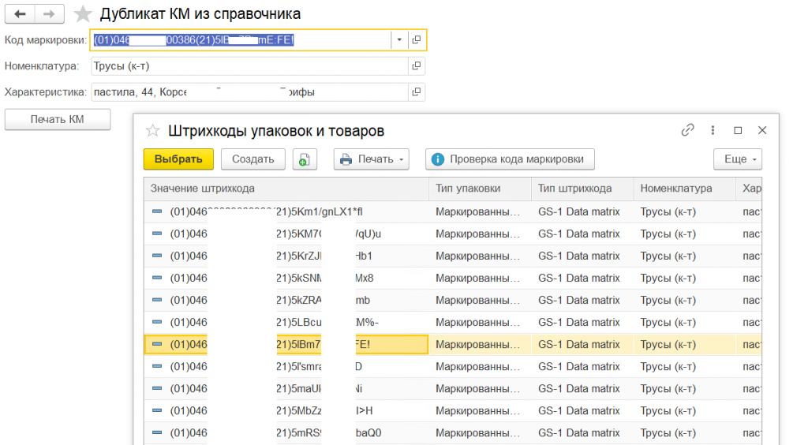
Task: Favorite the Штрихкоды упаковок и товаров window
Action: pos(153,130)
